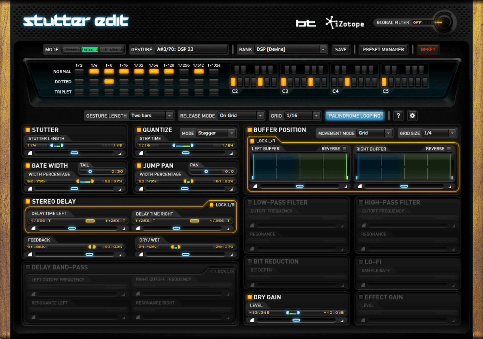Select the small concave curve icon under Step Time
This screenshot has width=483, height=339.
[x=231, y=153]
